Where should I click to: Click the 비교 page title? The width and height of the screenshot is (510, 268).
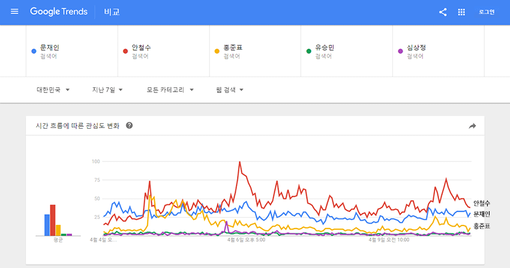[112, 12]
